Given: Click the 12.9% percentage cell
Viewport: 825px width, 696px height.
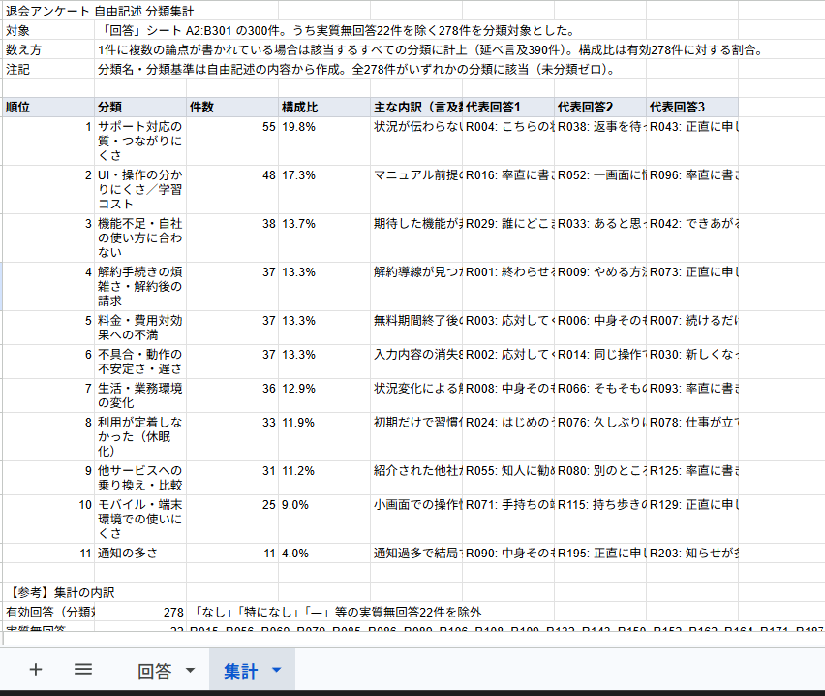Looking at the screenshot, I should 324,395.
